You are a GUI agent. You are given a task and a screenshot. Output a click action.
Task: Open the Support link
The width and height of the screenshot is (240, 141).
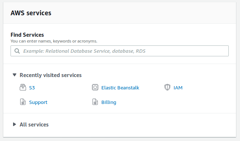click(38, 102)
